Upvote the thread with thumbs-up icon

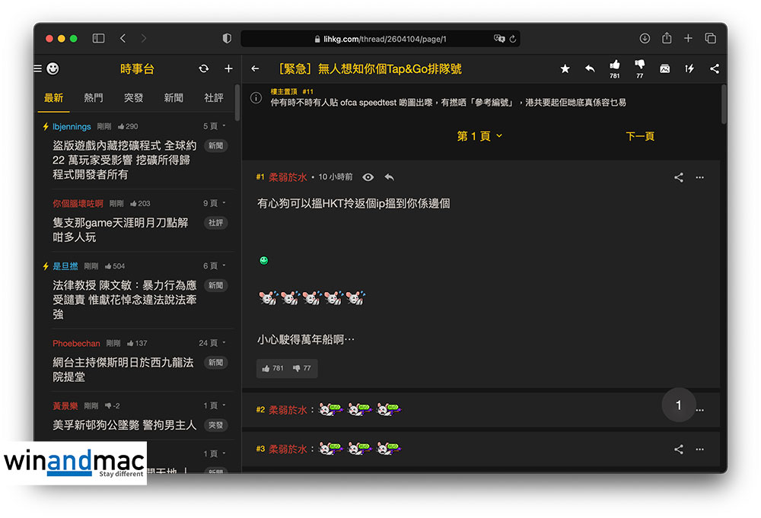click(614, 65)
